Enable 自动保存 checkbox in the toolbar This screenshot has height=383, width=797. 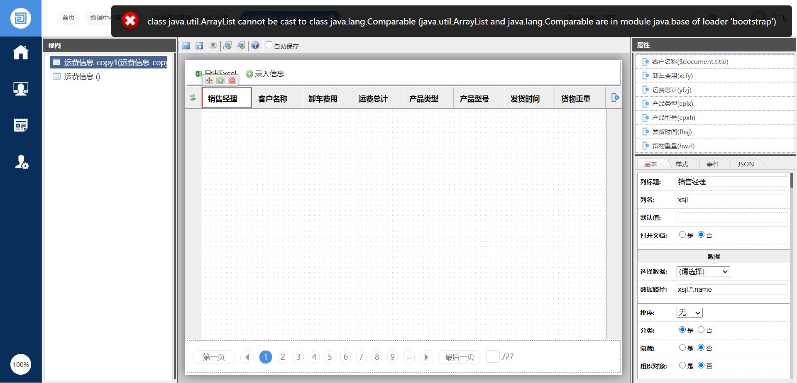pos(269,46)
